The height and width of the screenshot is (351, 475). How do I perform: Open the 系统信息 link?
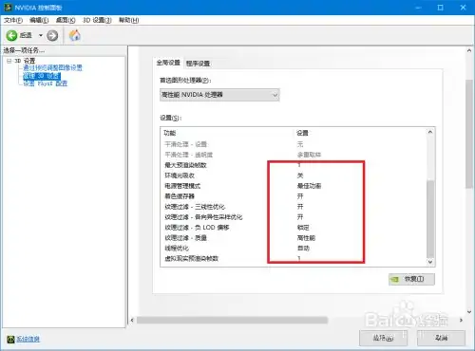click(x=28, y=339)
